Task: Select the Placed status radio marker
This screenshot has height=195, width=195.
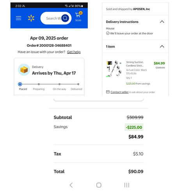Action: (x=20, y=84)
